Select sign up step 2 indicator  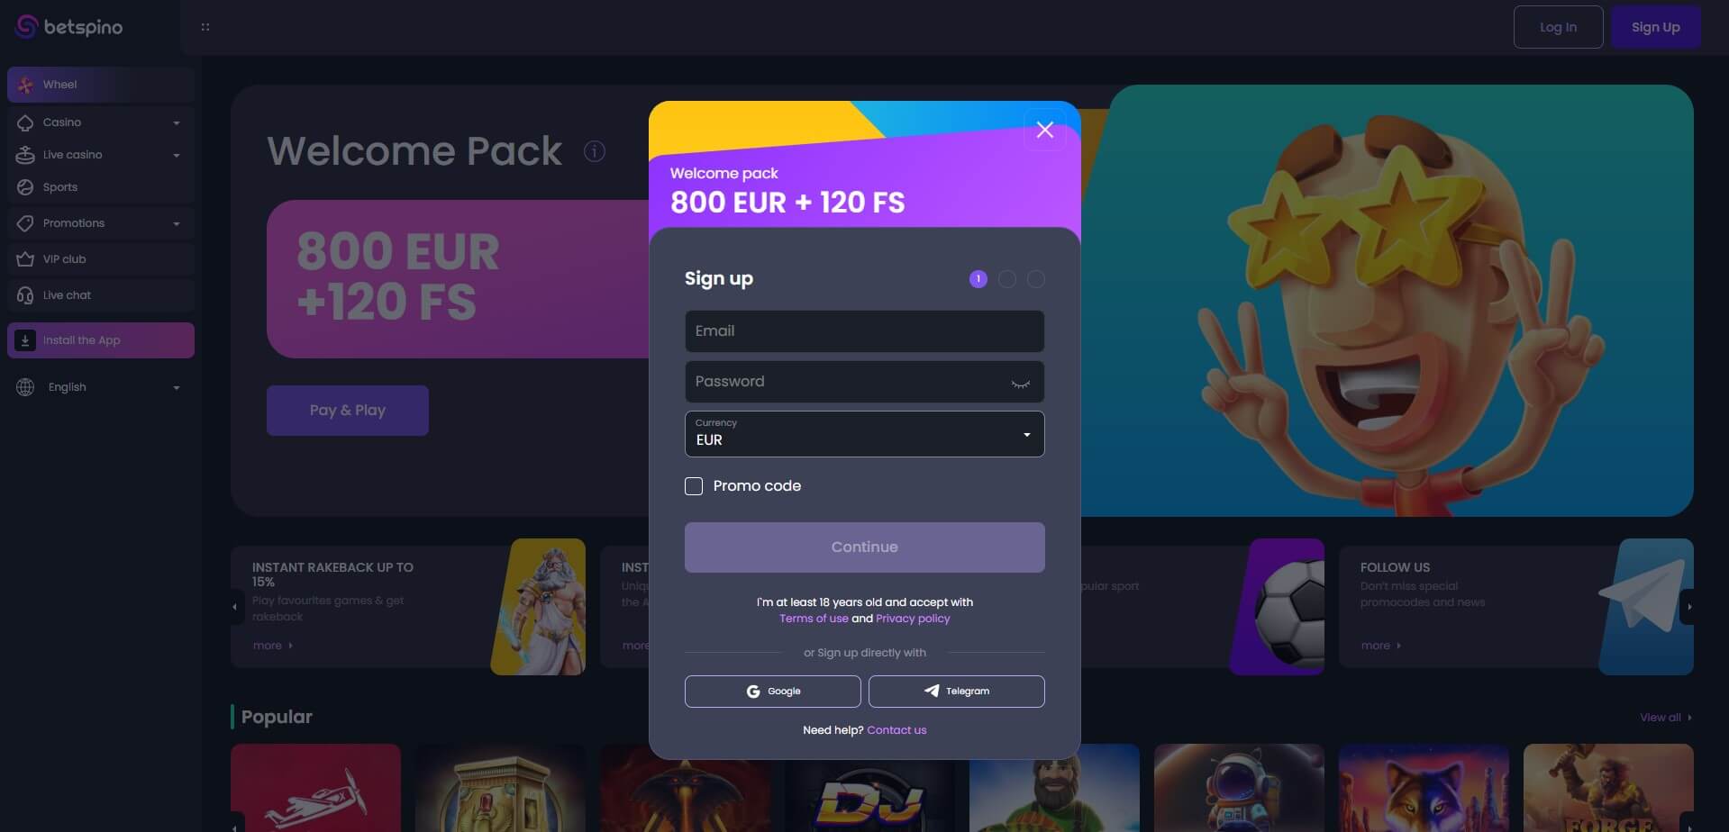pos(1007,279)
